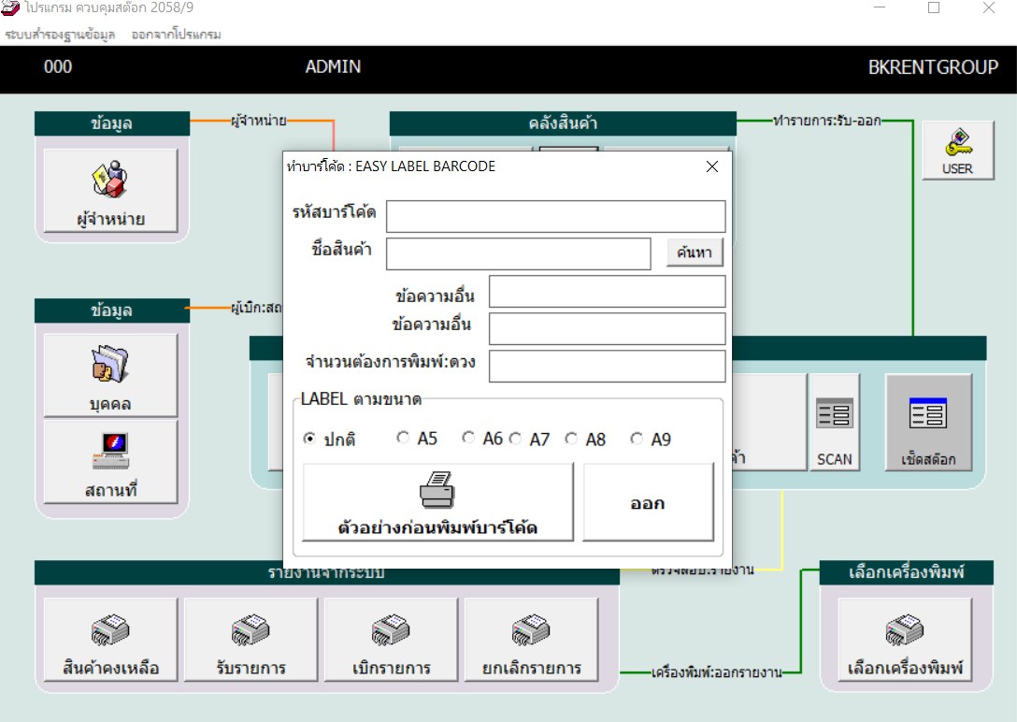Open the ผู้จำหน่าย supplier icon button
Screen dimensions: 1017x722
click(x=110, y=191)
